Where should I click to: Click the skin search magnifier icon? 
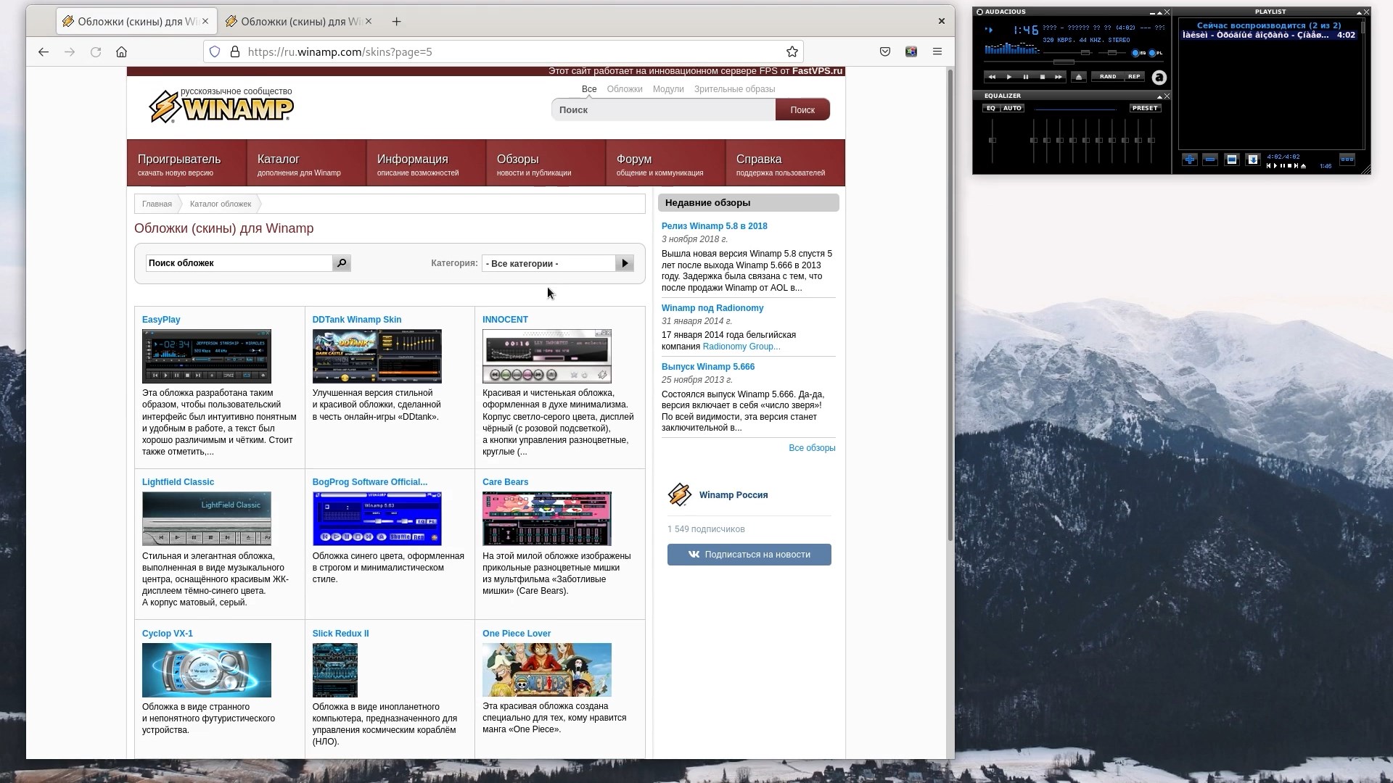(x=342, y=263)
